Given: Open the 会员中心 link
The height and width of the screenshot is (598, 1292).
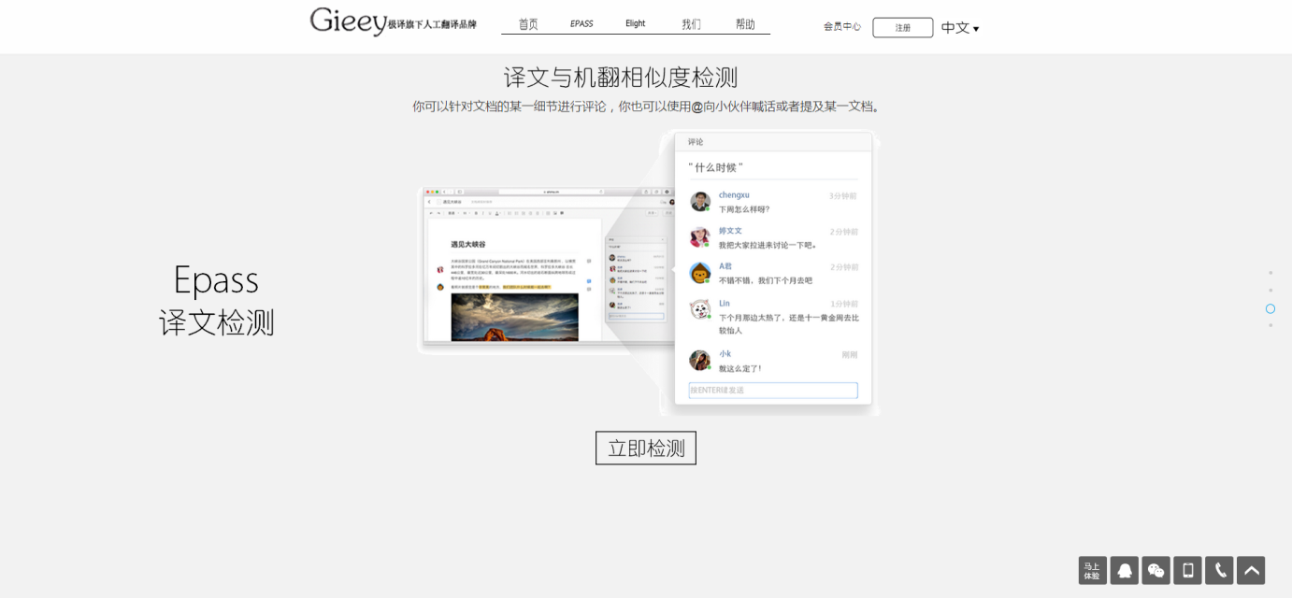Looking at the screenshot, I should 841,27.
